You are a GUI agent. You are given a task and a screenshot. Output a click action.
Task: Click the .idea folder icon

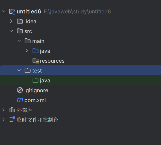click(x=20, y=21)
